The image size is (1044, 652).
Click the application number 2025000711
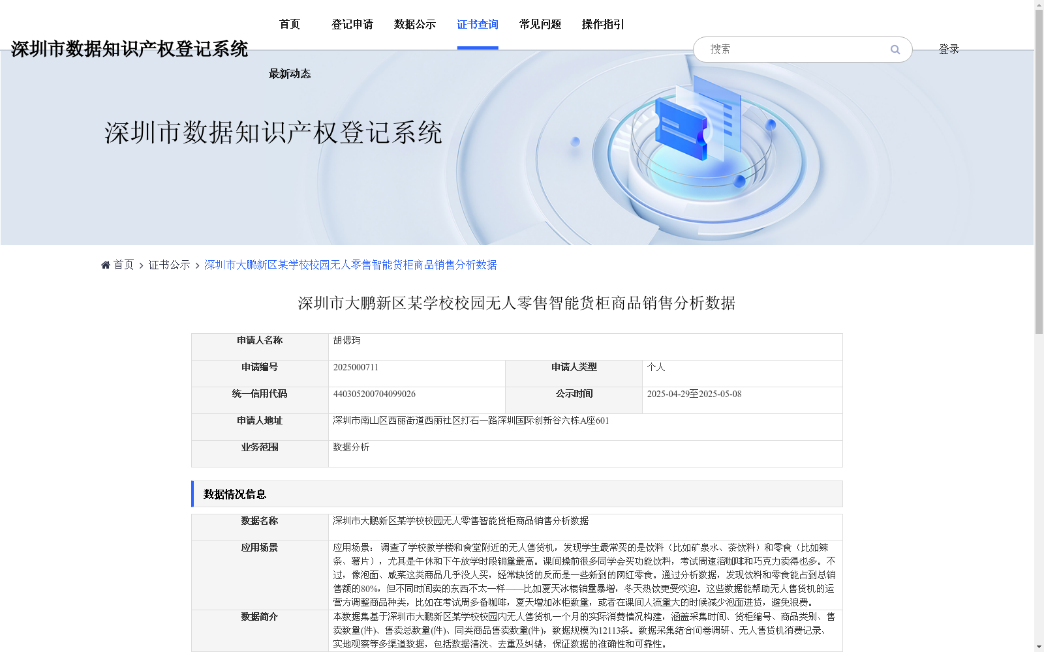click(356, 367)
